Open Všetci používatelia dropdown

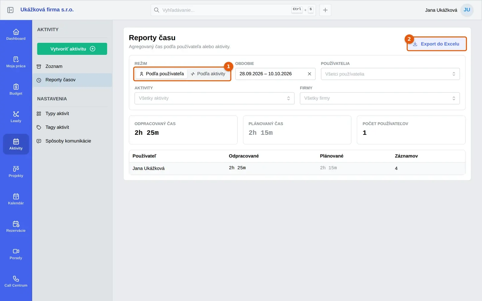point(390,74)
